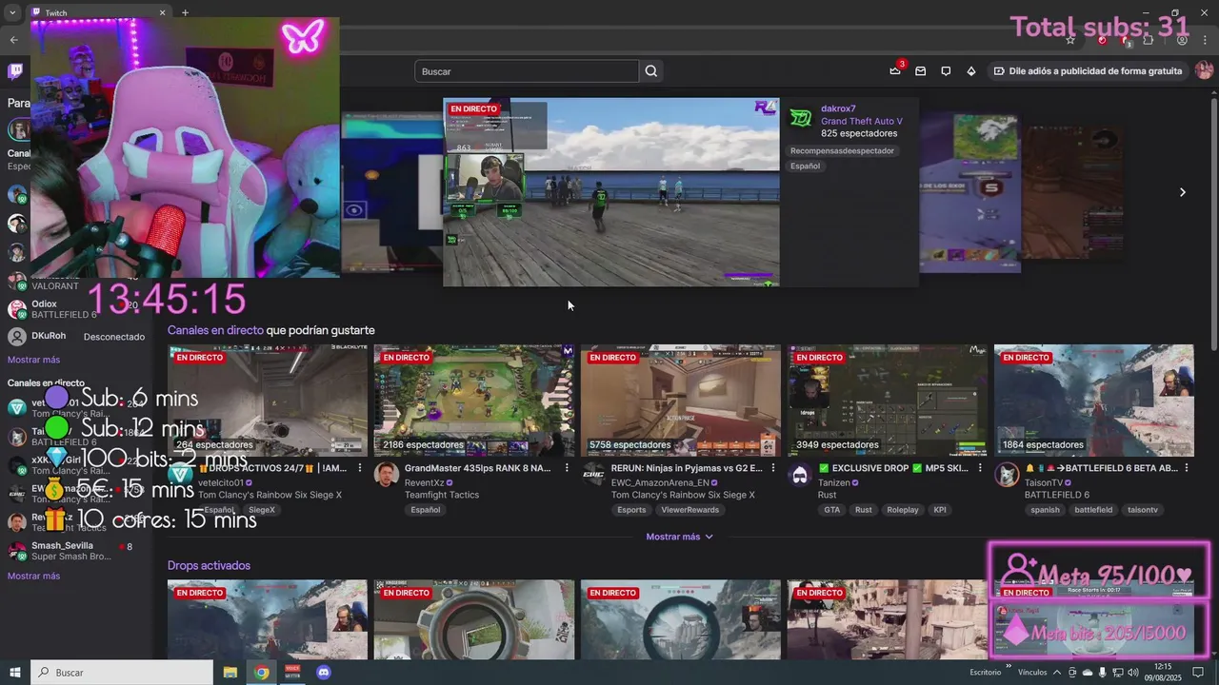The image size is (1219, 685).
Task: Open the user avatar menu
Action: pyautogui.click(x=1204, y=70)
